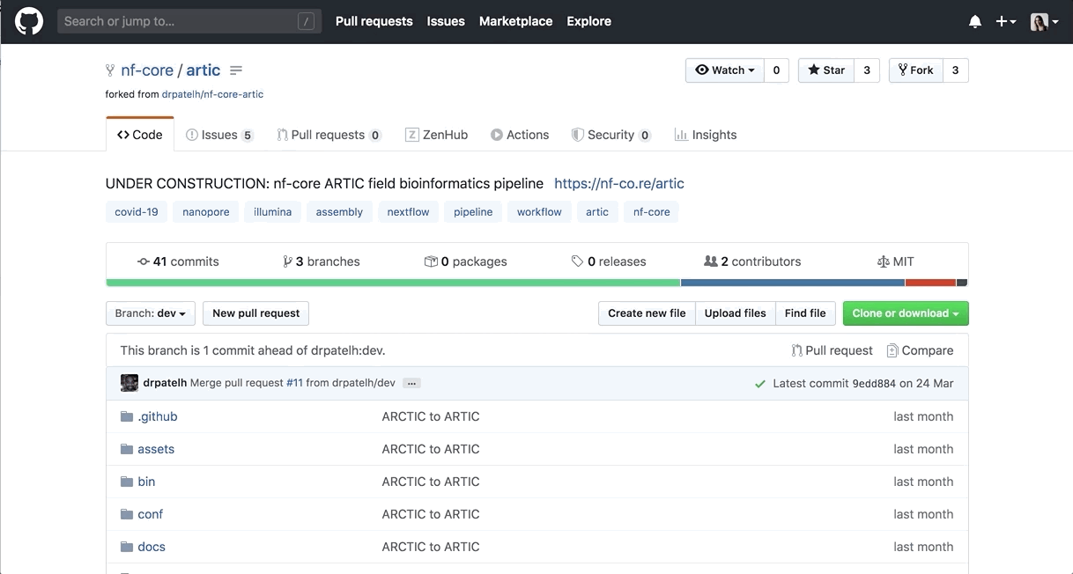
Task: Open the latest commit 9edd884
Action: [x=874, y=384]
